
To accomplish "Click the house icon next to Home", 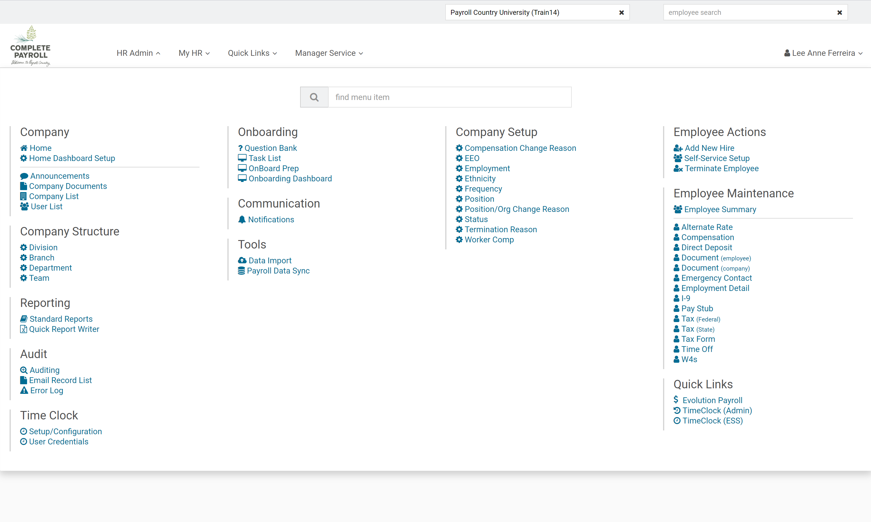I will pyautogui.click(x=24, y=148).
